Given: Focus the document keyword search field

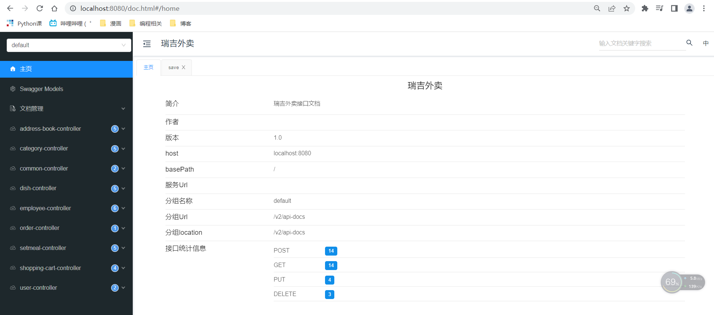Looking at the screenshot, I should (642, 43).
